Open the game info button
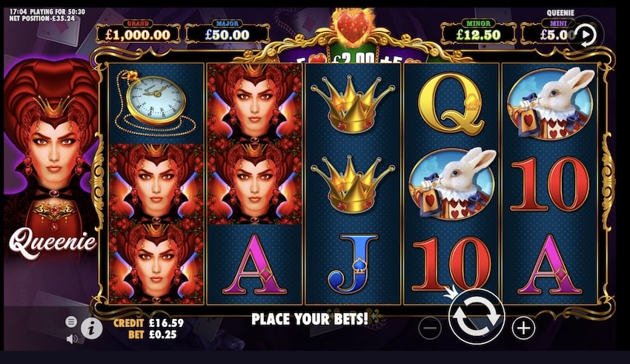630x364 pixels. click(x=92, y=328)
